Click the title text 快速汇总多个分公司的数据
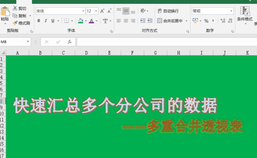Viewport: 257px width, 158px height. point(115,106)
